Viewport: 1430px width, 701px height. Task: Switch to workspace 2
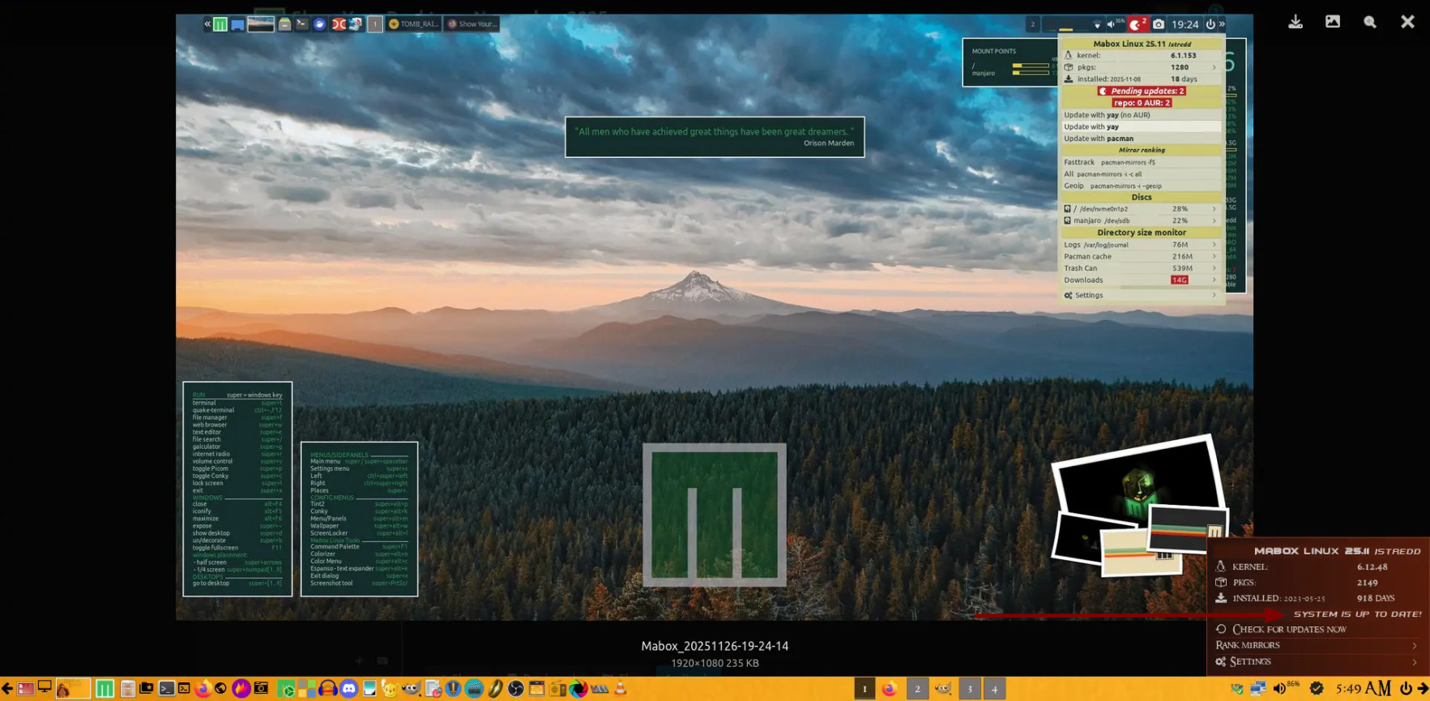(917, 689)
